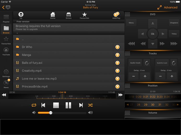181x135 pixels.
Task: Seek on the timeline scrubber bar
Action: point(62,97)
